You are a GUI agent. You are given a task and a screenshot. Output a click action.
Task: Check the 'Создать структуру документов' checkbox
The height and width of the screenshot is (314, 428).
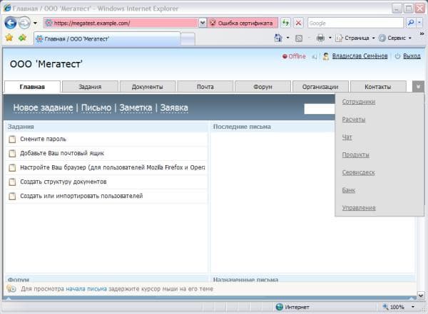(12, 182)
